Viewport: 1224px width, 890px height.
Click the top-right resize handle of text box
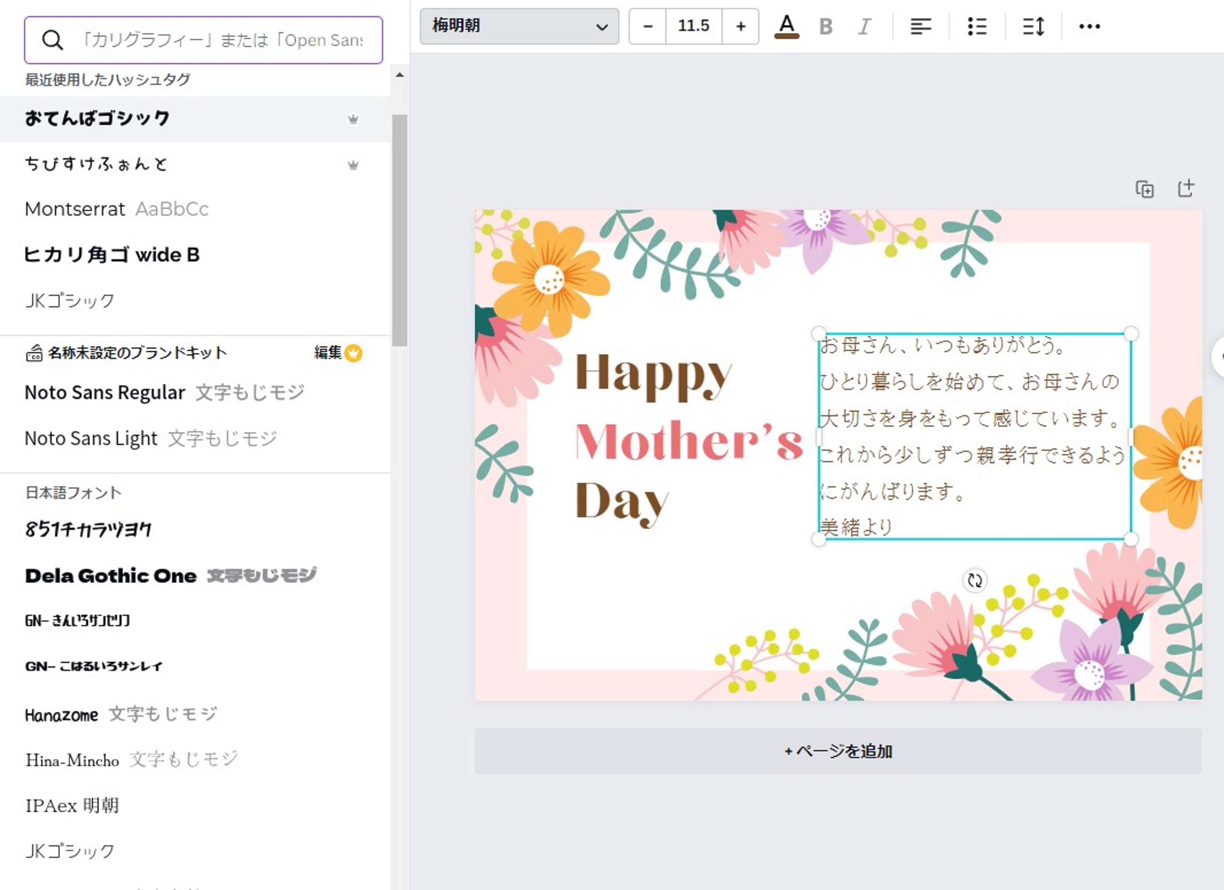[x=1131, y=333]
